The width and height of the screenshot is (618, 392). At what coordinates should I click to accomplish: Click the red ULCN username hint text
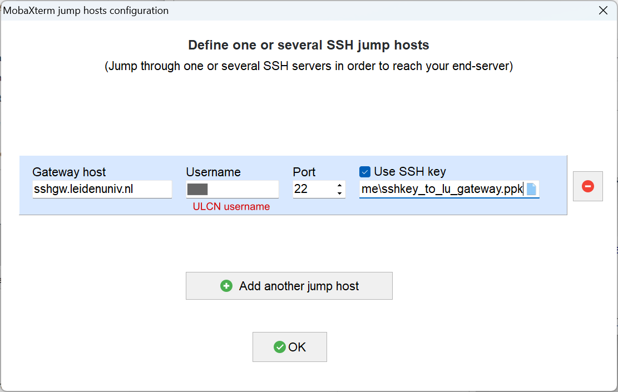click(231, 206)
